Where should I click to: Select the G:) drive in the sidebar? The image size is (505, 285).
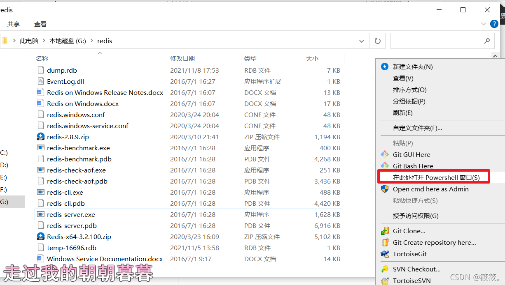tap(12, 202)
